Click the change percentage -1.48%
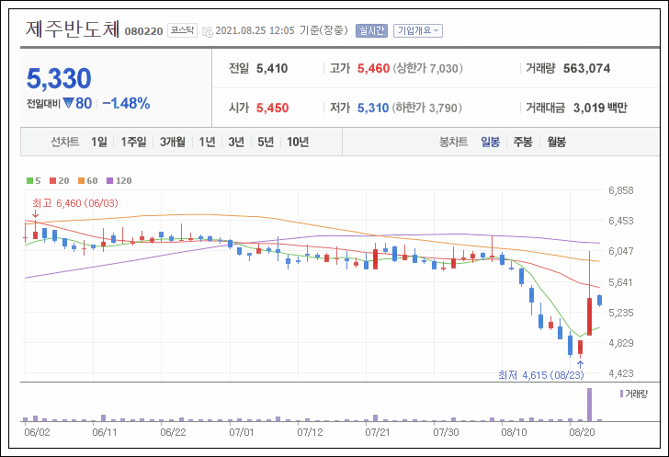 click(x=126, y=103)
